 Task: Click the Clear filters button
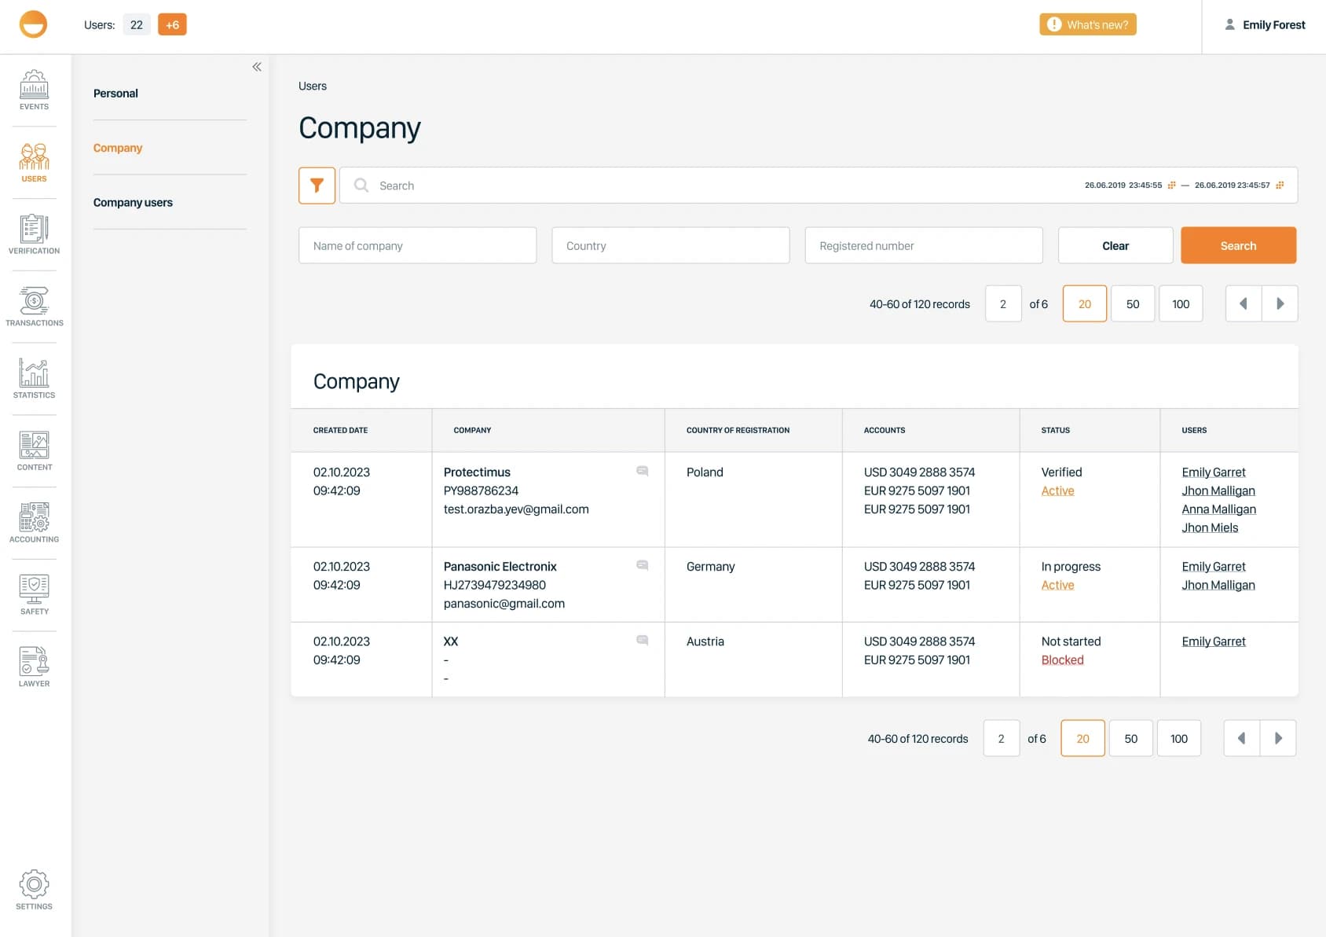1115,245
